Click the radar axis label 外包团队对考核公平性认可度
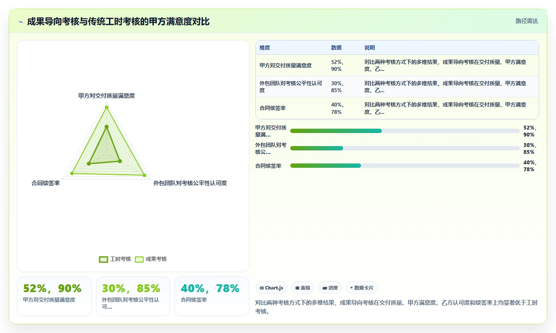 pos(190,183)
